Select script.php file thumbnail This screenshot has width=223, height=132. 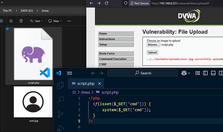click(x=33, y=54)
